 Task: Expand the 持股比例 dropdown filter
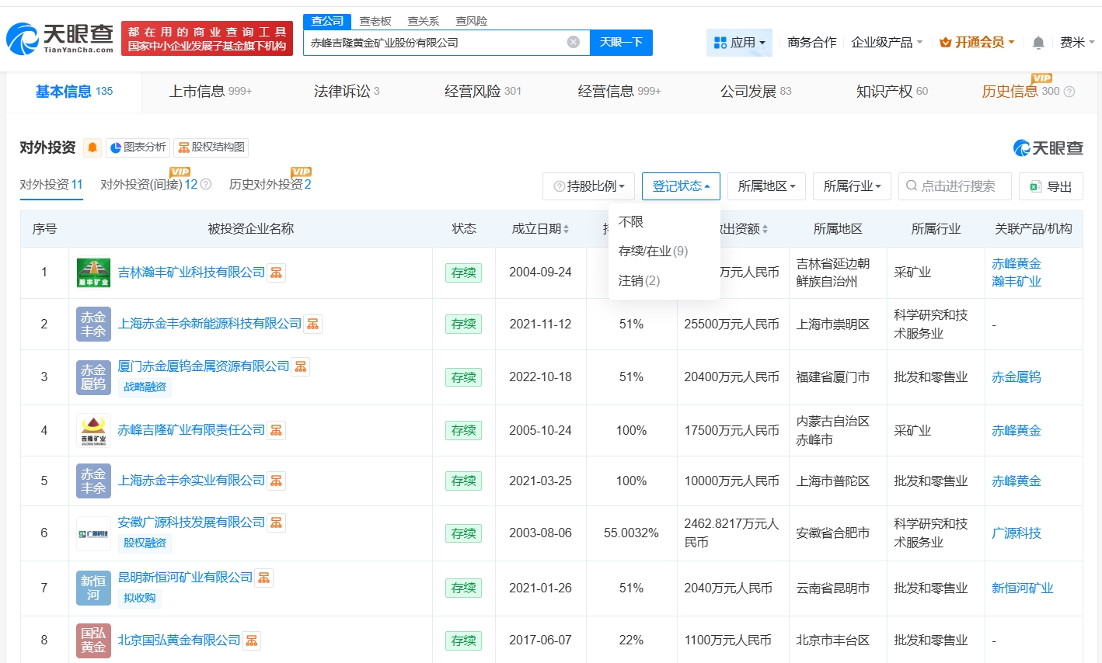pyautogui.click(x=589, y=186)
